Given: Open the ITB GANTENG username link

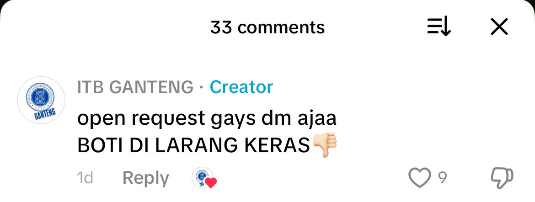Looking at the screenshot, I should (135, 87).
